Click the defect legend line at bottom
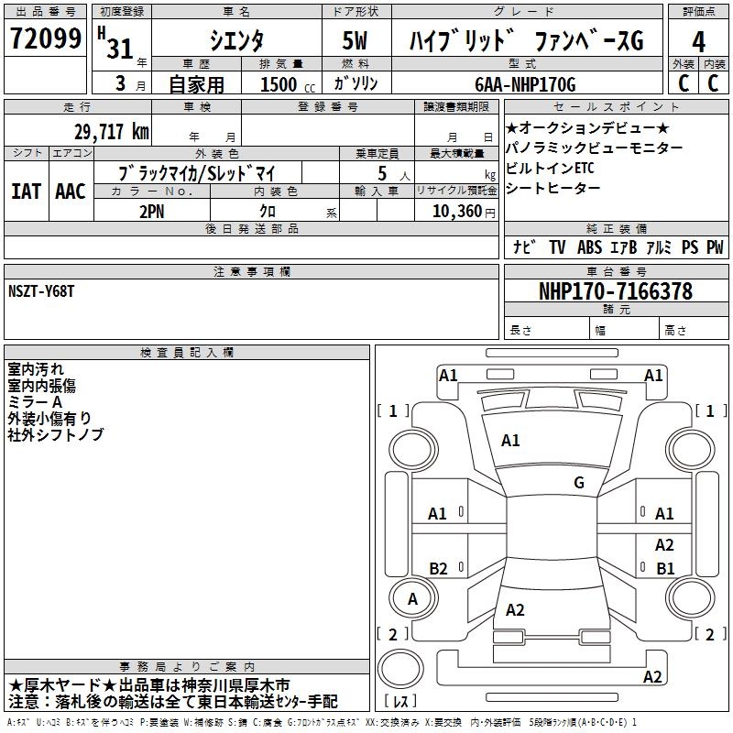This screenshot has height=733, width=733. point(322,722)
